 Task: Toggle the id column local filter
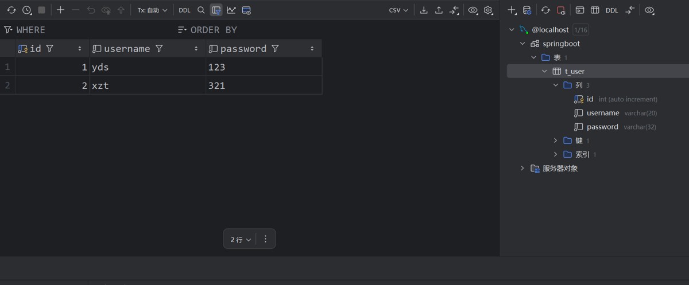50,49
